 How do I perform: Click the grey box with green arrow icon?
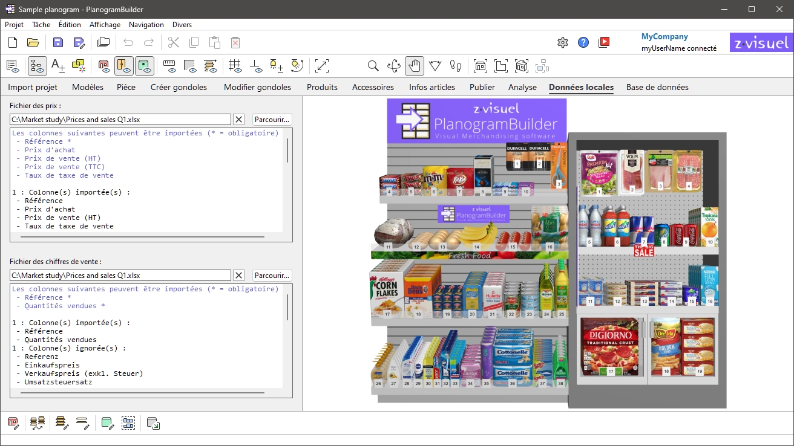click(153, 423)
